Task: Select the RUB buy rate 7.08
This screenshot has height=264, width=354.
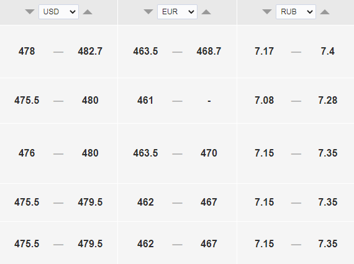Action: 264,100
